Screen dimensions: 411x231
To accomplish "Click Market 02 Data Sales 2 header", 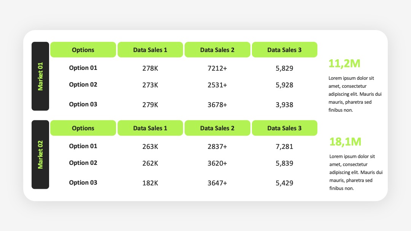I will 217,128.
